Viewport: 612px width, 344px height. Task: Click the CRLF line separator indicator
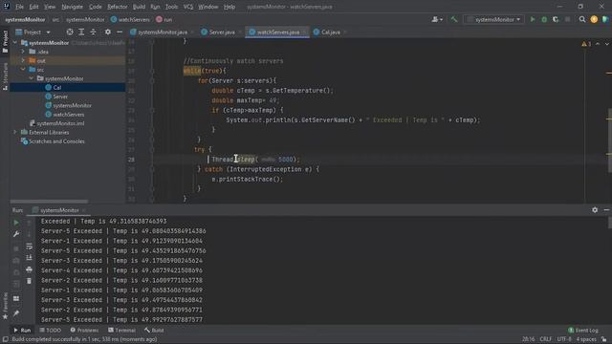tap(545, 339)
